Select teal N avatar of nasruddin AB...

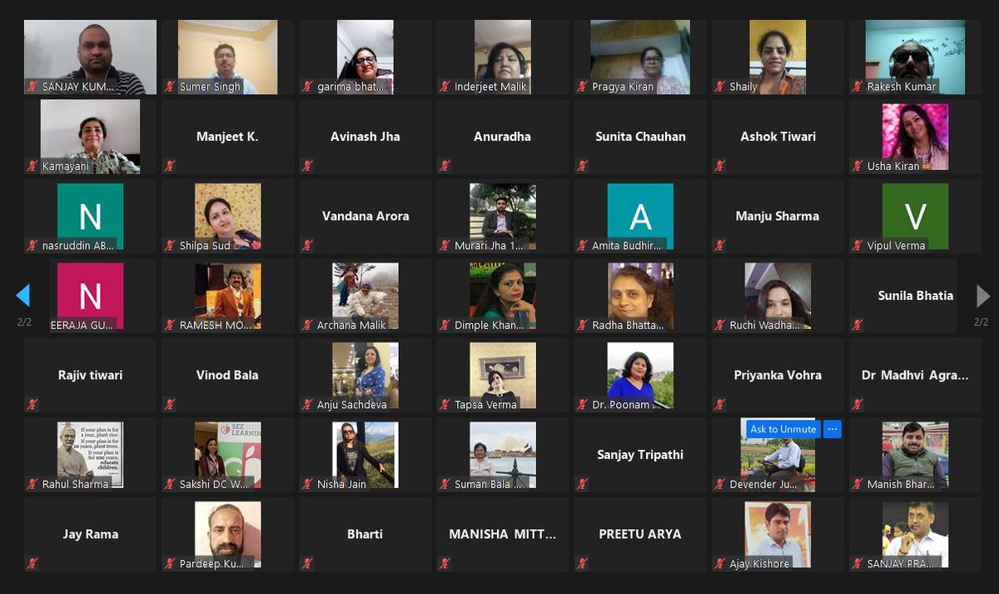[90, 216]
